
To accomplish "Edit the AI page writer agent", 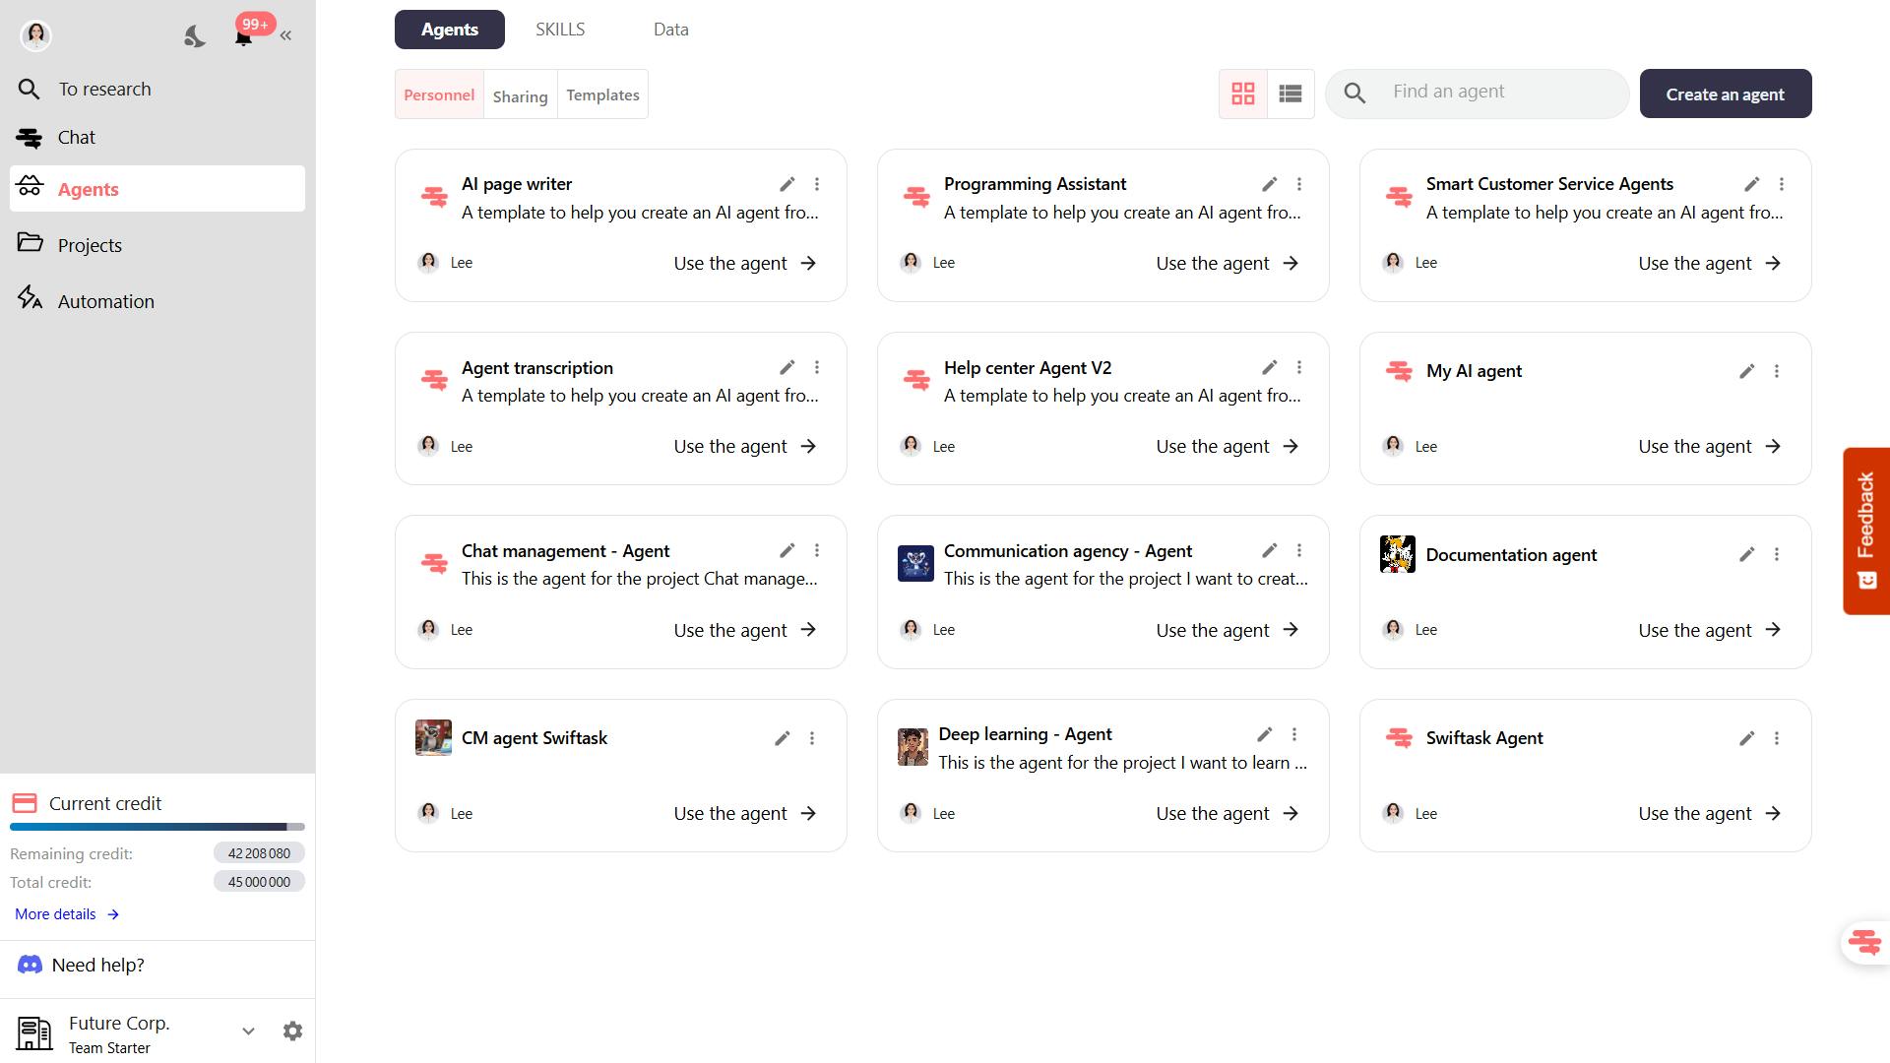I will tap(787, 184).
